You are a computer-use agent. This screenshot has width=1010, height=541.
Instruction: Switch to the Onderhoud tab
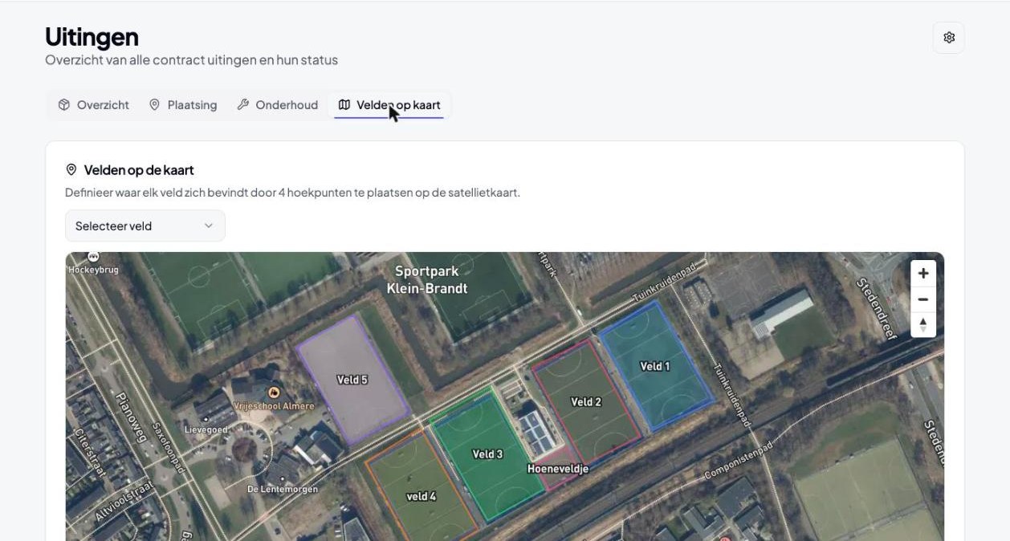coord(278,105)
